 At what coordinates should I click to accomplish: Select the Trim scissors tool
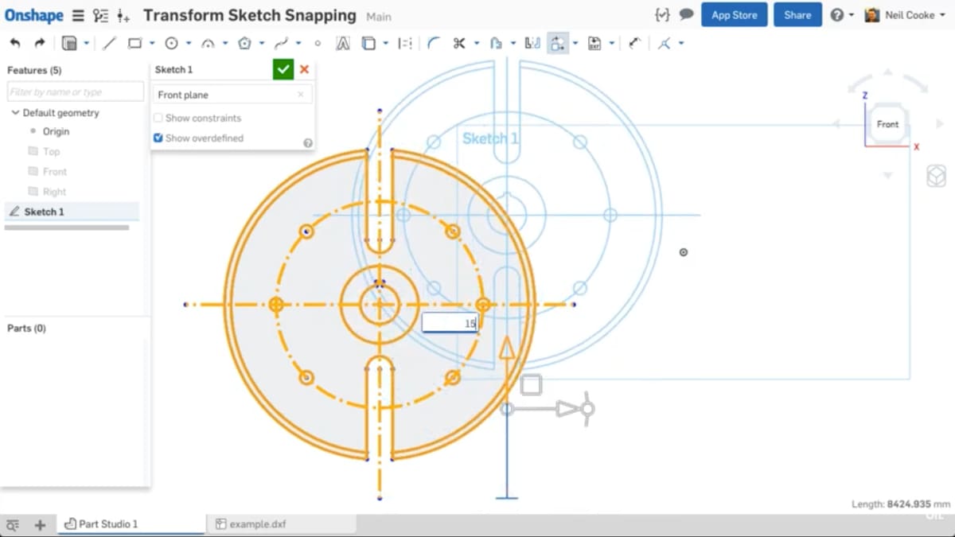tap(459, 44)
